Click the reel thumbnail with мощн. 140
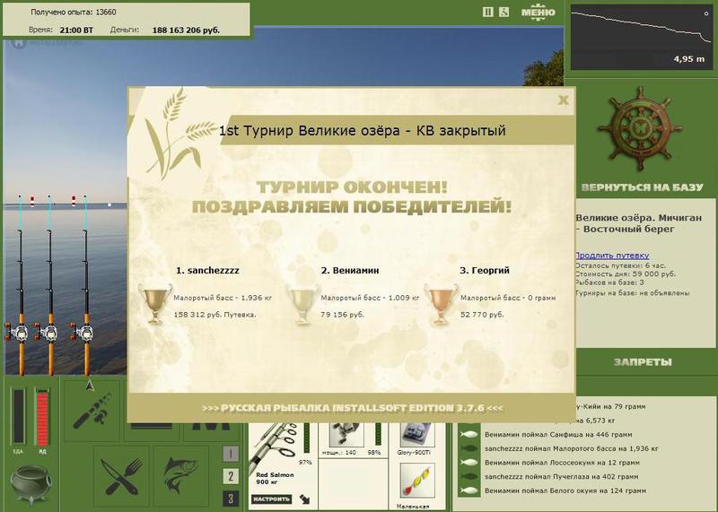The width and height of the screenshot is (718, 512). pyautogui.click(x=347, y=435)
